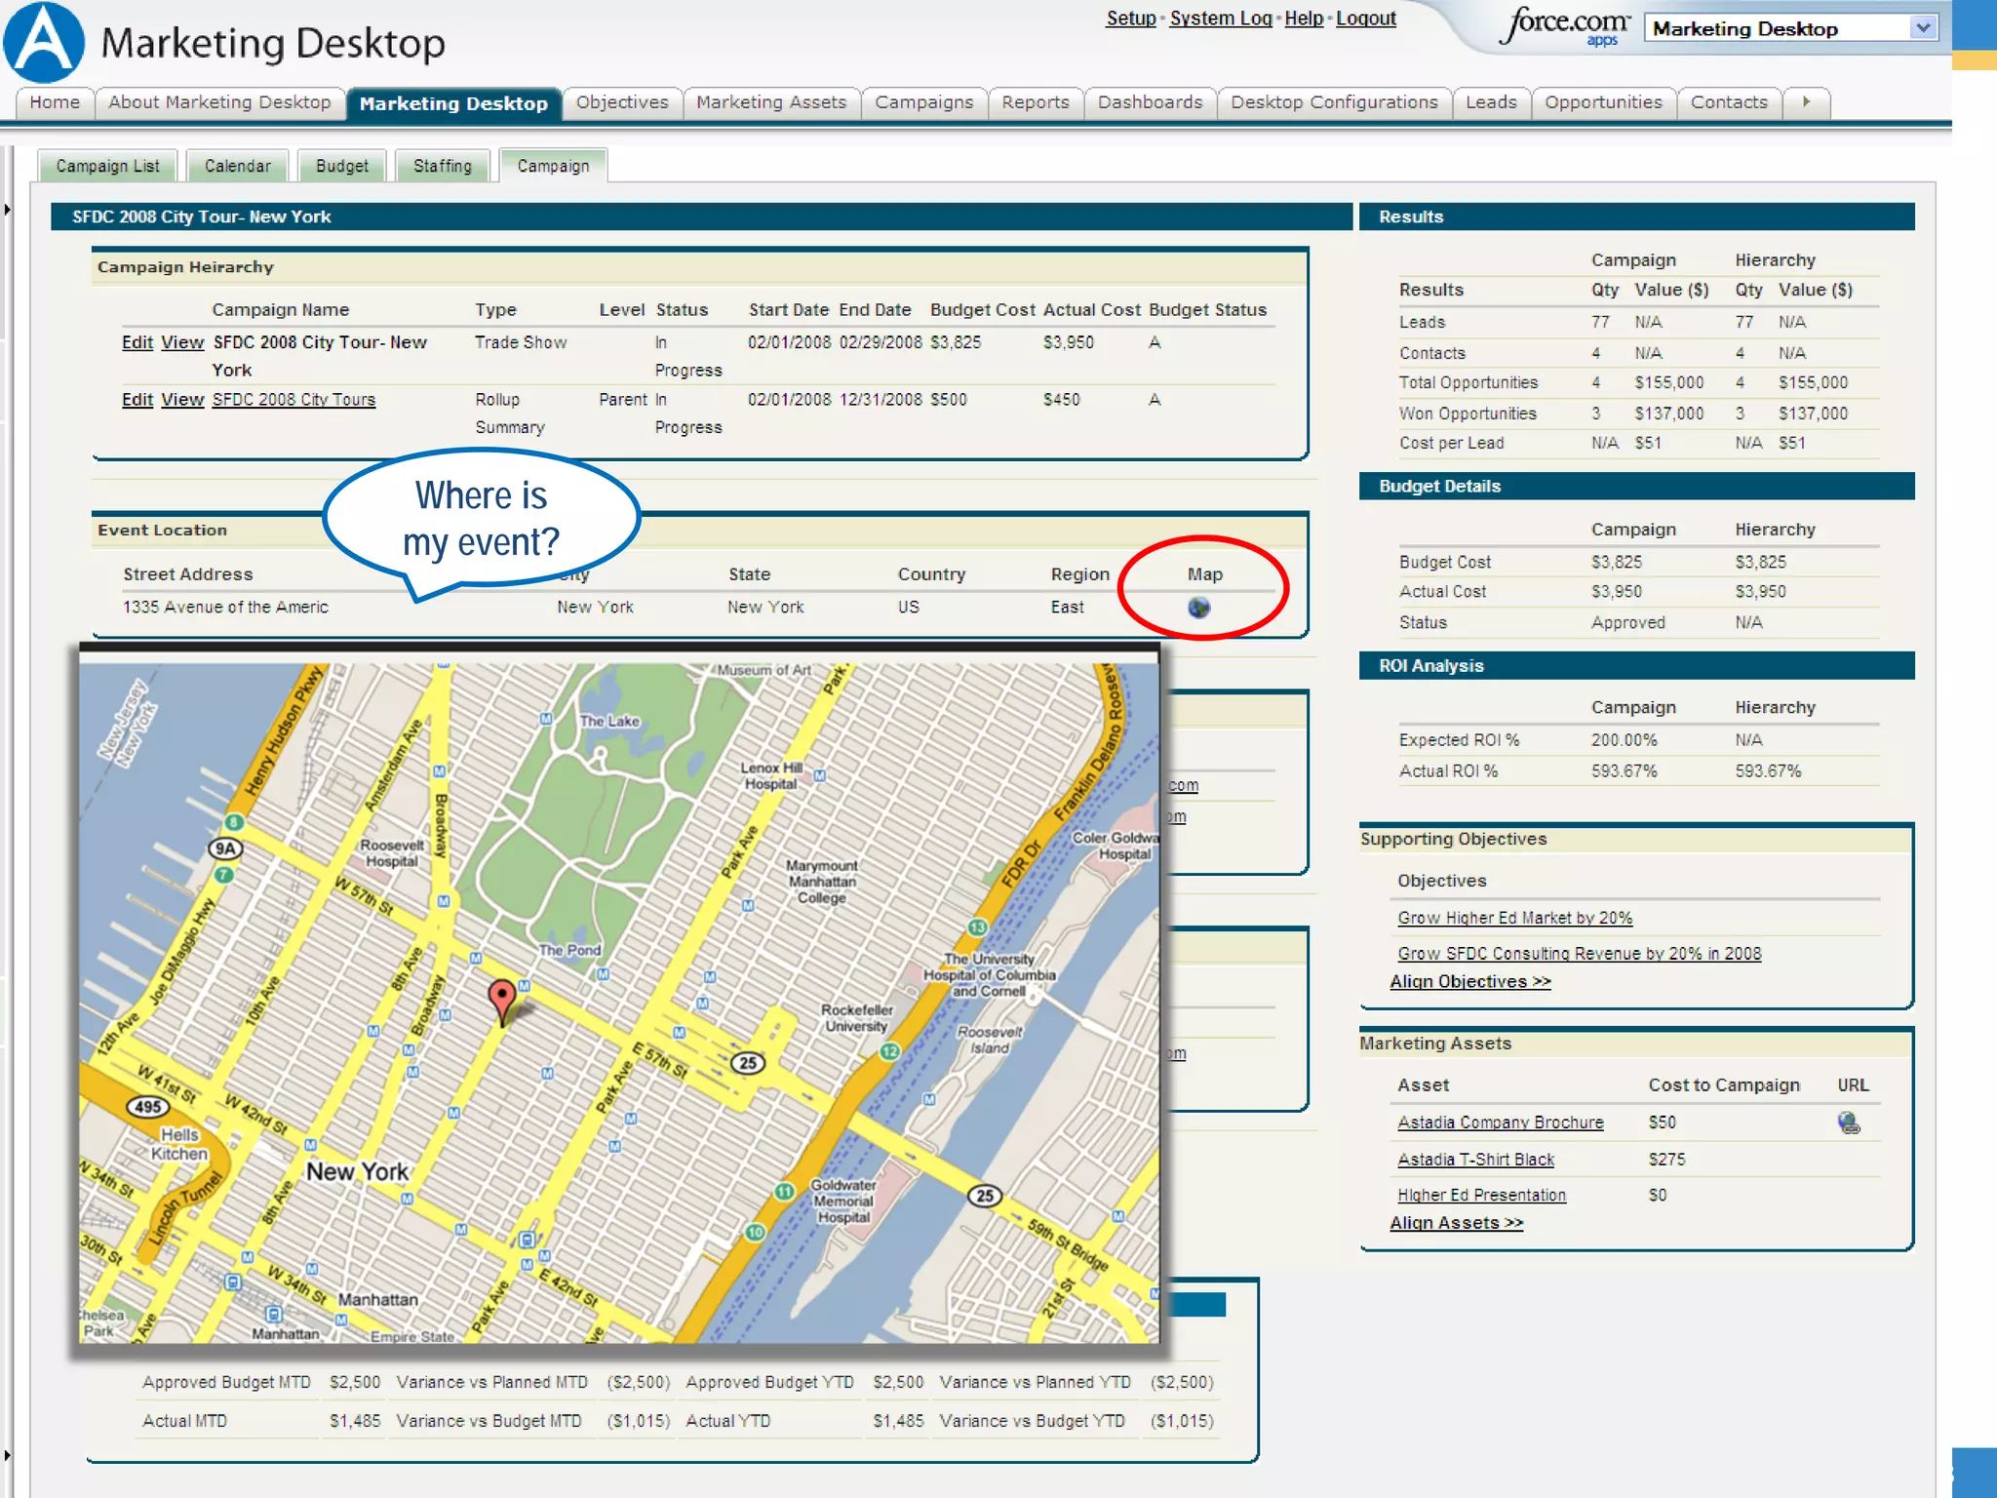Viewport: 1997px width, 1498px height.
Task: Open About Marketing Desktop tab
Action: (x=219, y=102)
